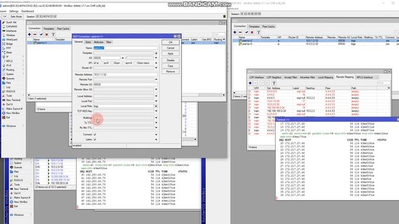The height and width of the screenshot is (224, 399).
Task: Open Mesh in the upper sidebar
Action: pyautogui.click(x=9, y=52)
